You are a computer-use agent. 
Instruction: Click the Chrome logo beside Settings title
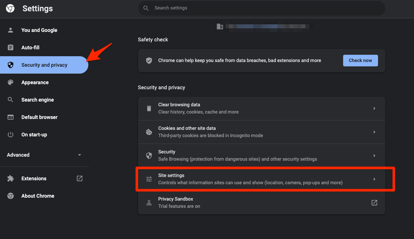[10, 8]
